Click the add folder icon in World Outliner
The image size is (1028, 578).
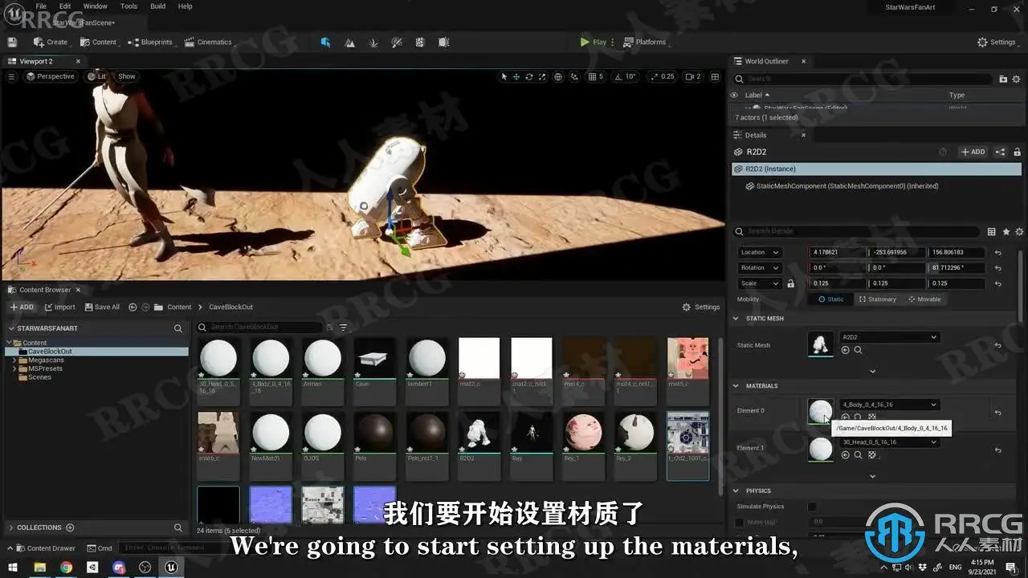(1003, 79)
